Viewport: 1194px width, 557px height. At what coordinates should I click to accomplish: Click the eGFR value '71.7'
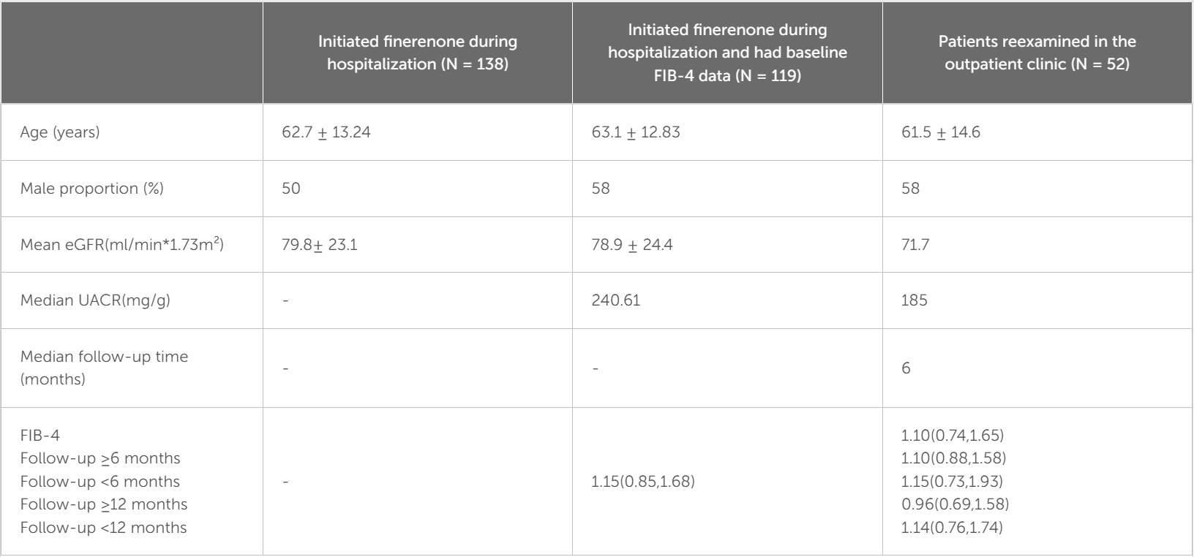[915, 244]
